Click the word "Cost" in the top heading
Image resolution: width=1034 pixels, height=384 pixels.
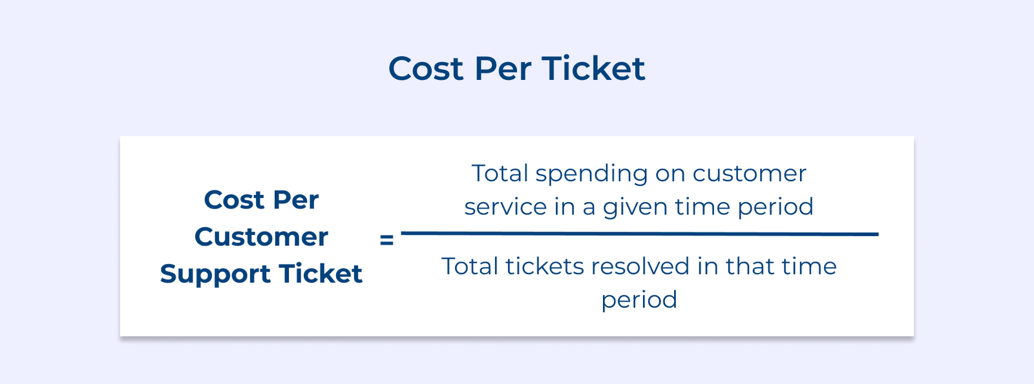(x=426, y=68)
